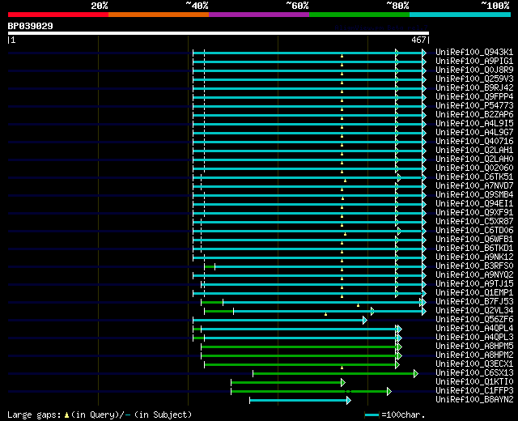Click the 'Large gaps:' legend text
The image size is (518, 421).
[x=34, y=415]
